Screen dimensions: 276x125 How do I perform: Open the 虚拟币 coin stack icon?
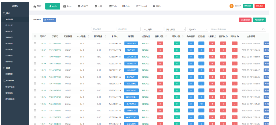pyautogui.click(x=79, y=6)
